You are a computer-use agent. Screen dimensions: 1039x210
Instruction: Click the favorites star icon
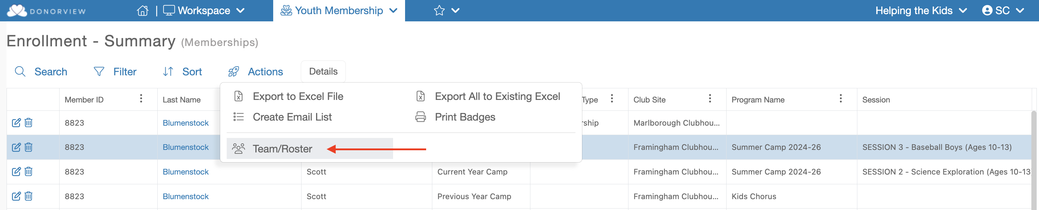point(439,11)
